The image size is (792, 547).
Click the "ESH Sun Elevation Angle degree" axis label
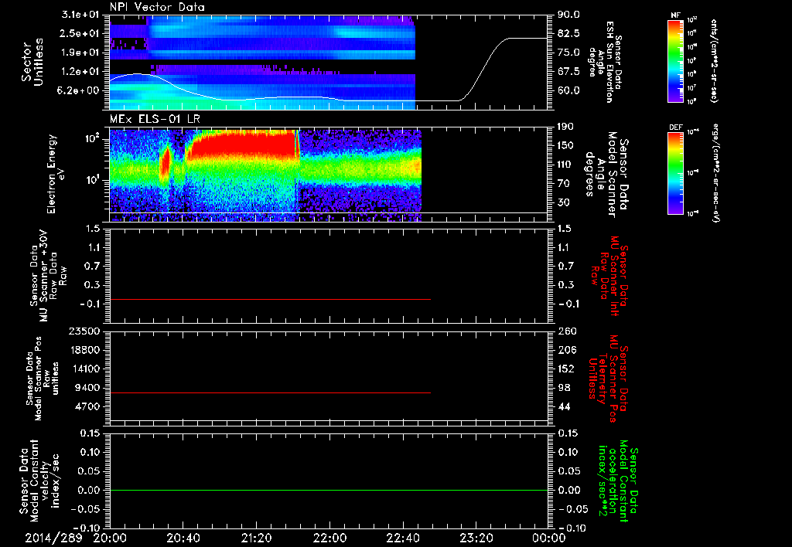point(605,62)
